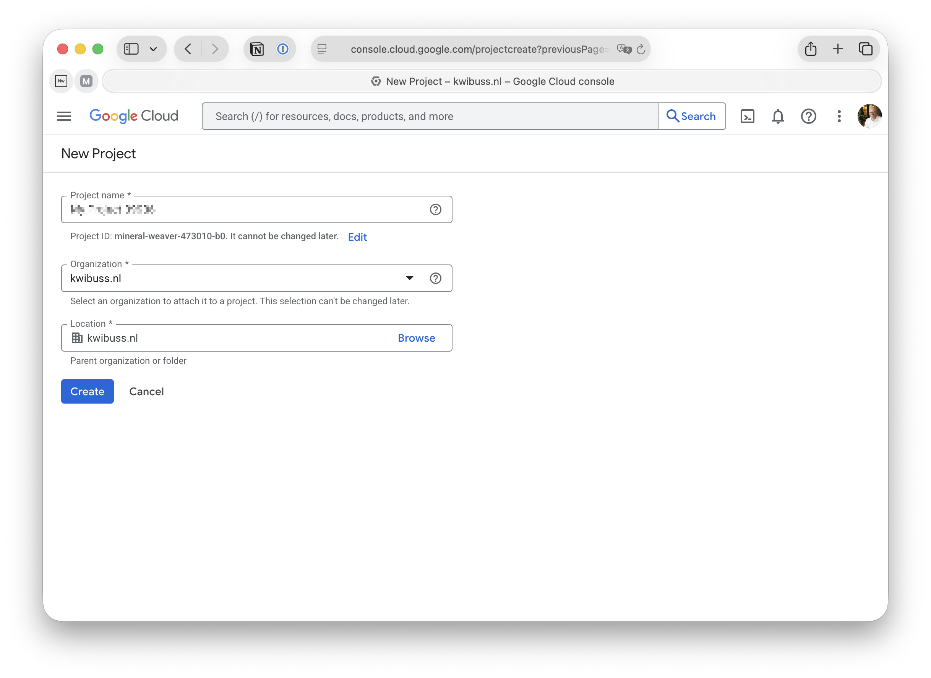Click the user account avatar
Viewport: 931px width, 678px height.
pyautogui.click(x=869, y=116)
